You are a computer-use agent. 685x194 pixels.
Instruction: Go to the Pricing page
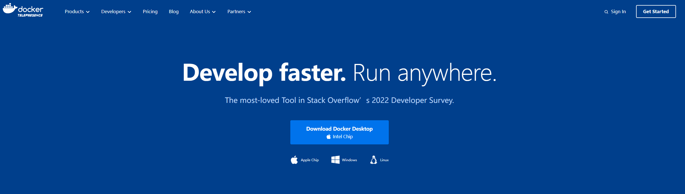point(150,11)
